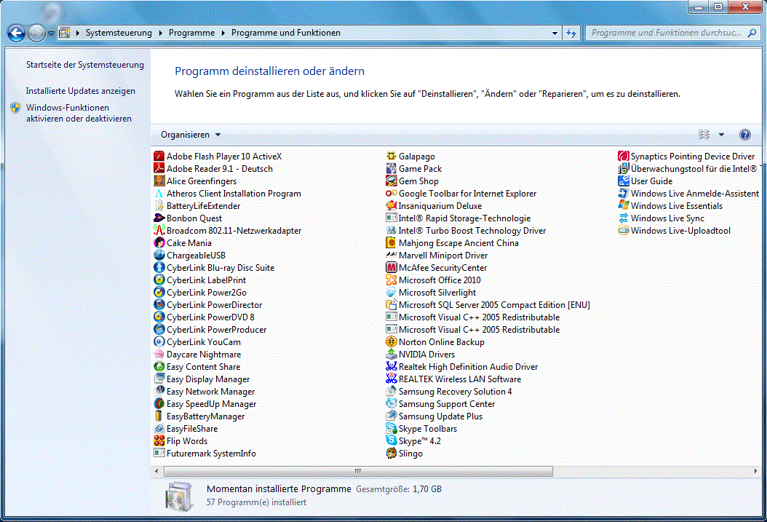The height and width of the screenshot is (522, 767).
Task: Click the Alice Greenfingers icon
Action: [x=159, y=181]
